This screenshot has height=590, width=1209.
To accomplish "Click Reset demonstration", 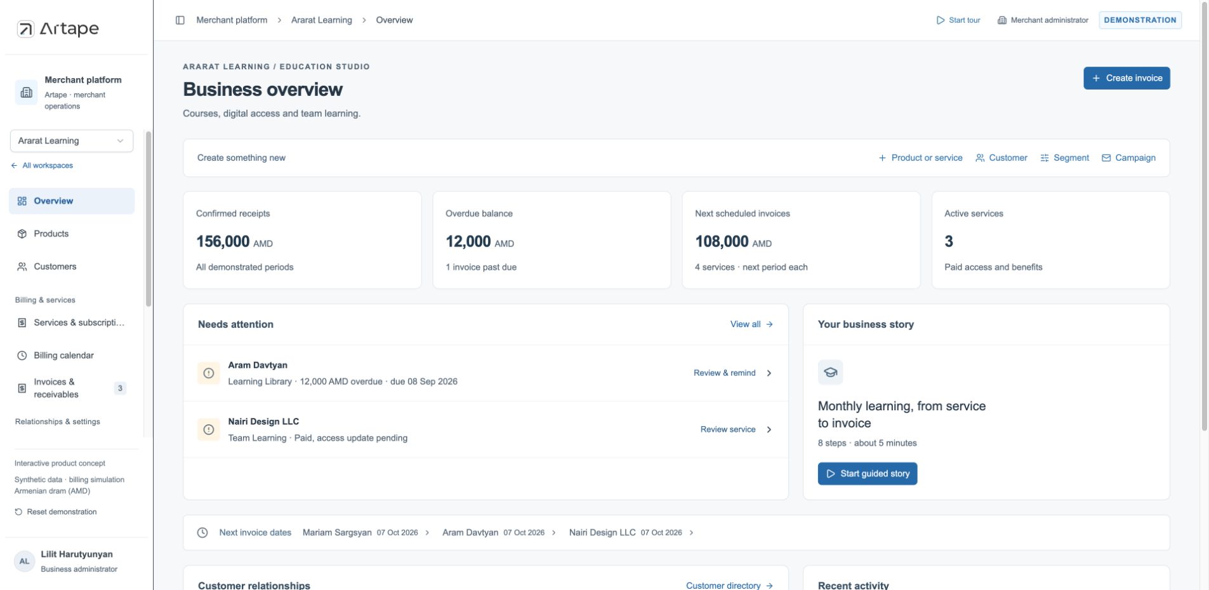I will (56, 512).
